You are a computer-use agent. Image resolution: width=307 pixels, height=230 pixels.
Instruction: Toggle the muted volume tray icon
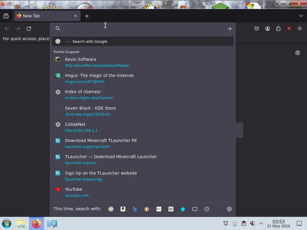pos(252,223)
